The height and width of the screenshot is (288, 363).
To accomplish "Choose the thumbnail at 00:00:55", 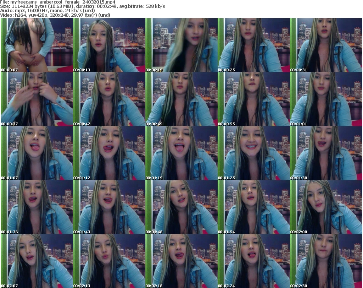I will pos(254,99).
